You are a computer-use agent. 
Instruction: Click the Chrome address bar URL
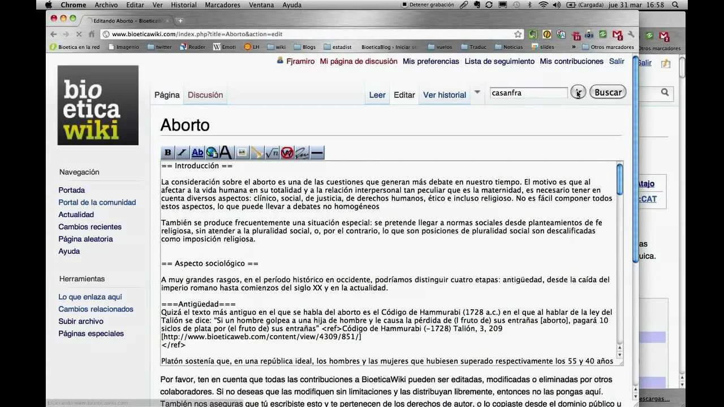[x=197, y=34]
